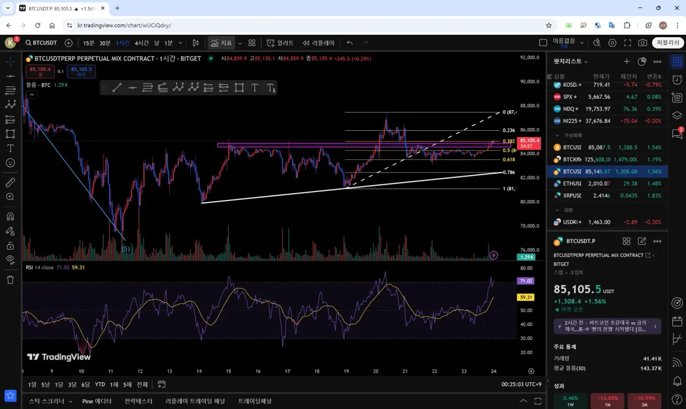The width and height of the screenshot is (686, 409).
Task: Click the red 85,105.4 sell button
Action: click(40, 71)
